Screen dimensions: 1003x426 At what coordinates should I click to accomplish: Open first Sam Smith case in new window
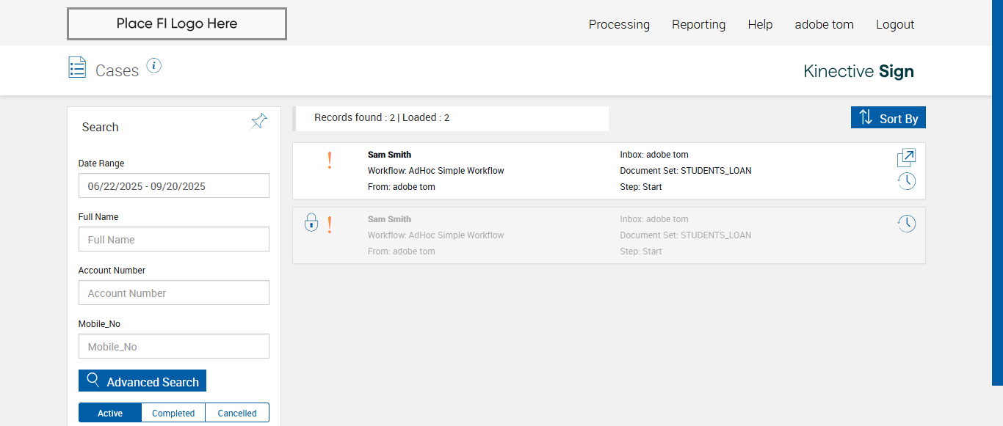tap(906, 158)
